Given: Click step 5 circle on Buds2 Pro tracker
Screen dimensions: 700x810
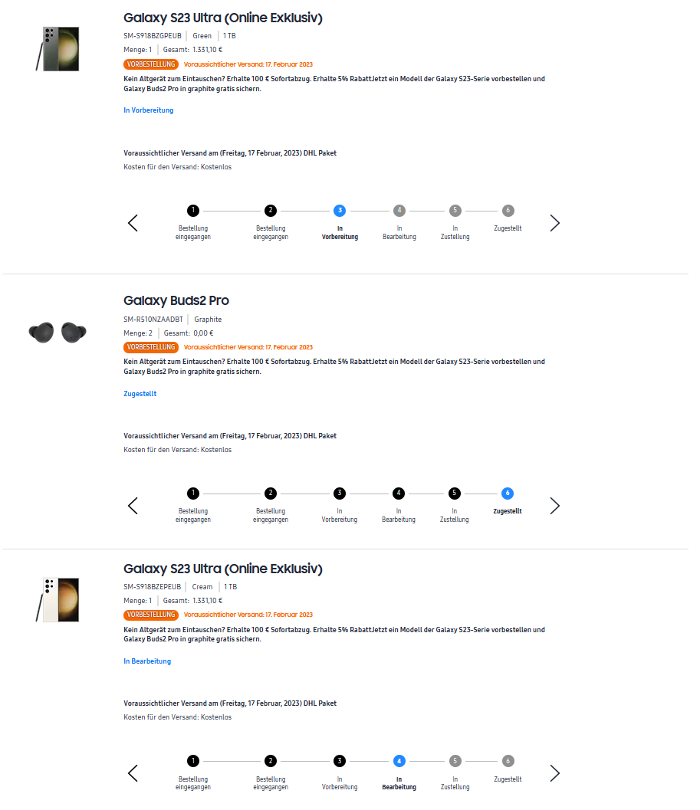Looking at the screenshot, I should [455, 493].
